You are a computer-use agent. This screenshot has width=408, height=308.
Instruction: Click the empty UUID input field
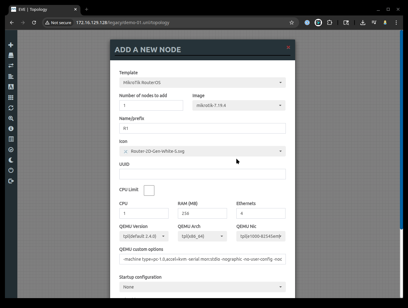click(x=202, y=174)
